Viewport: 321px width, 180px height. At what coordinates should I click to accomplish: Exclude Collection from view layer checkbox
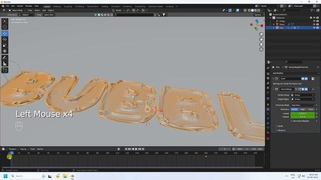pos(311,18)
